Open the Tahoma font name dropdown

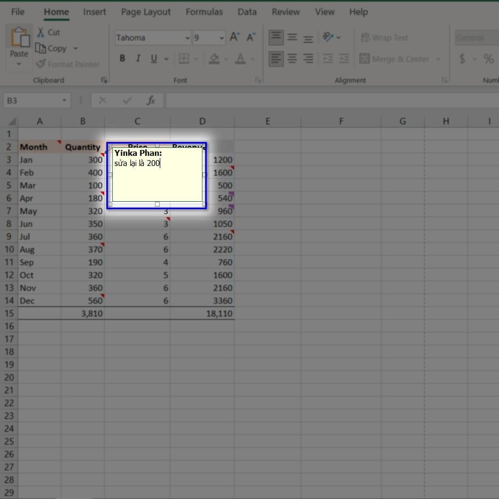(188, 38)
